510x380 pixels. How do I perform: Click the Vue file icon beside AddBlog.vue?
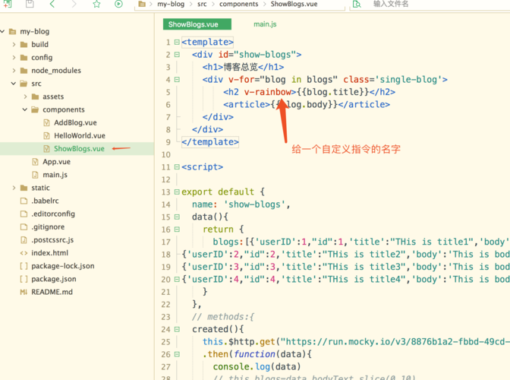coord(46,122)
